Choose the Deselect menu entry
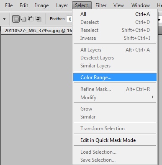Viewport: 162px width, 165px height. (115, 22)
